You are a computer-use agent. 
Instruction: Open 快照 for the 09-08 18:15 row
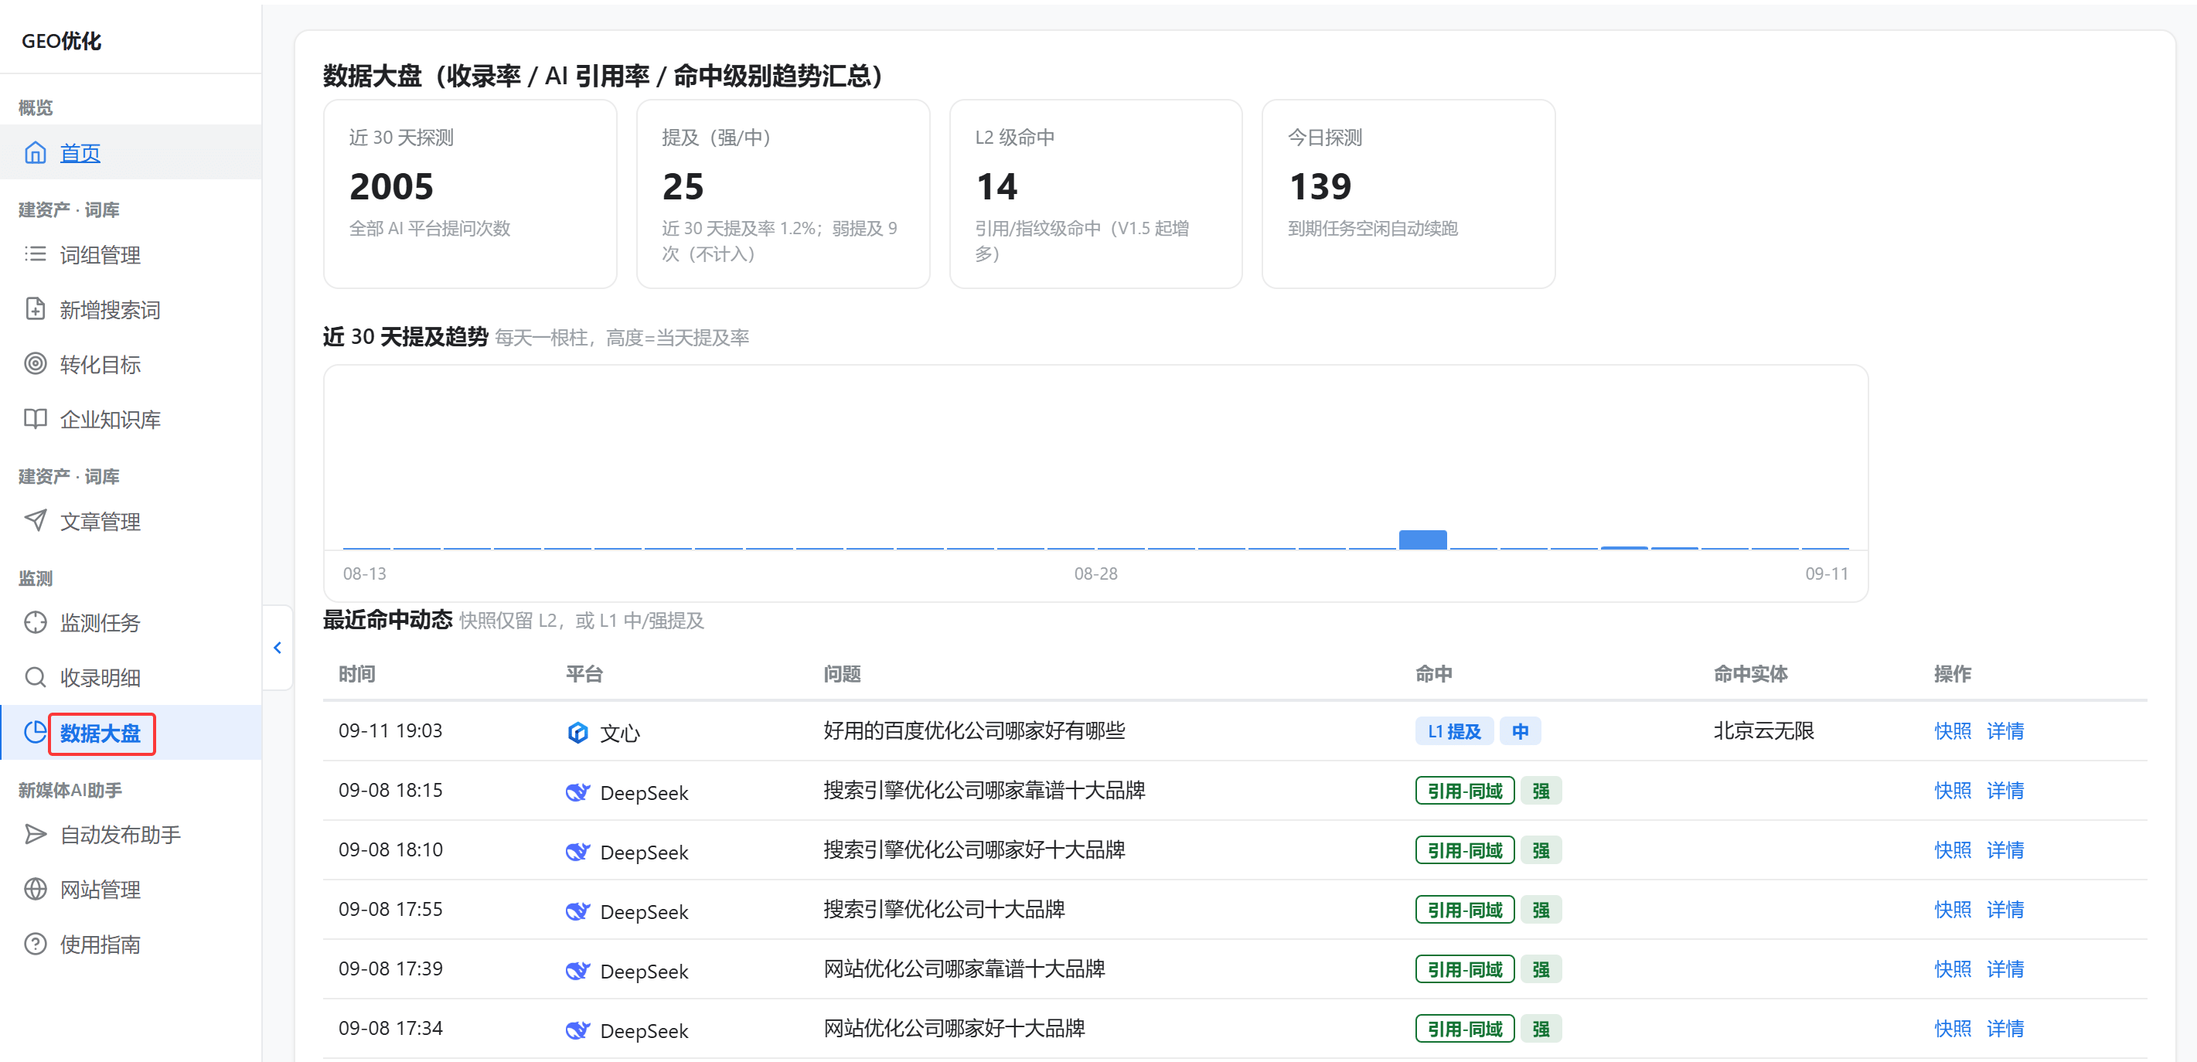pyautogui.click(x=1952, y=791)
